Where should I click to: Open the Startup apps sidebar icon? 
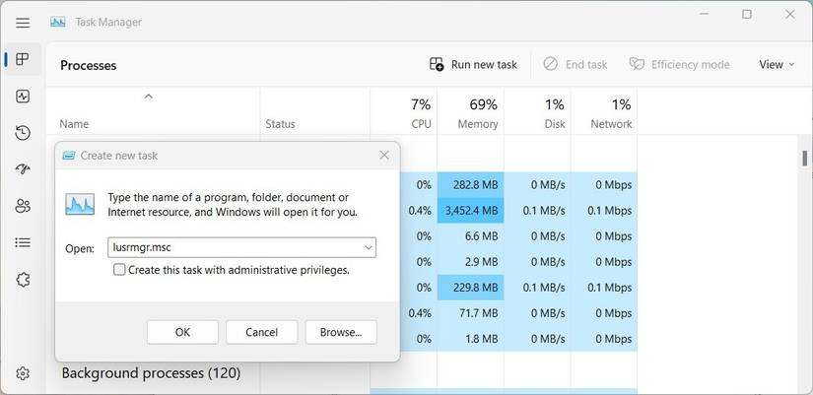pos(23,169)
